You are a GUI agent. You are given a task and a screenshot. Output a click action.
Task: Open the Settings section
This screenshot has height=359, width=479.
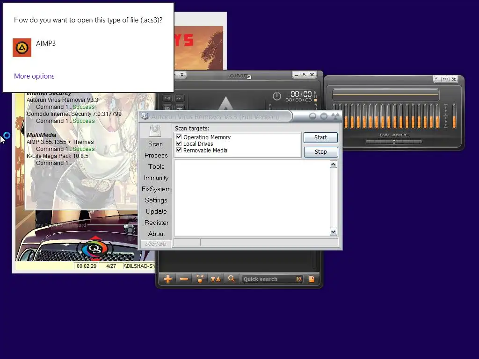coord(156,200)
